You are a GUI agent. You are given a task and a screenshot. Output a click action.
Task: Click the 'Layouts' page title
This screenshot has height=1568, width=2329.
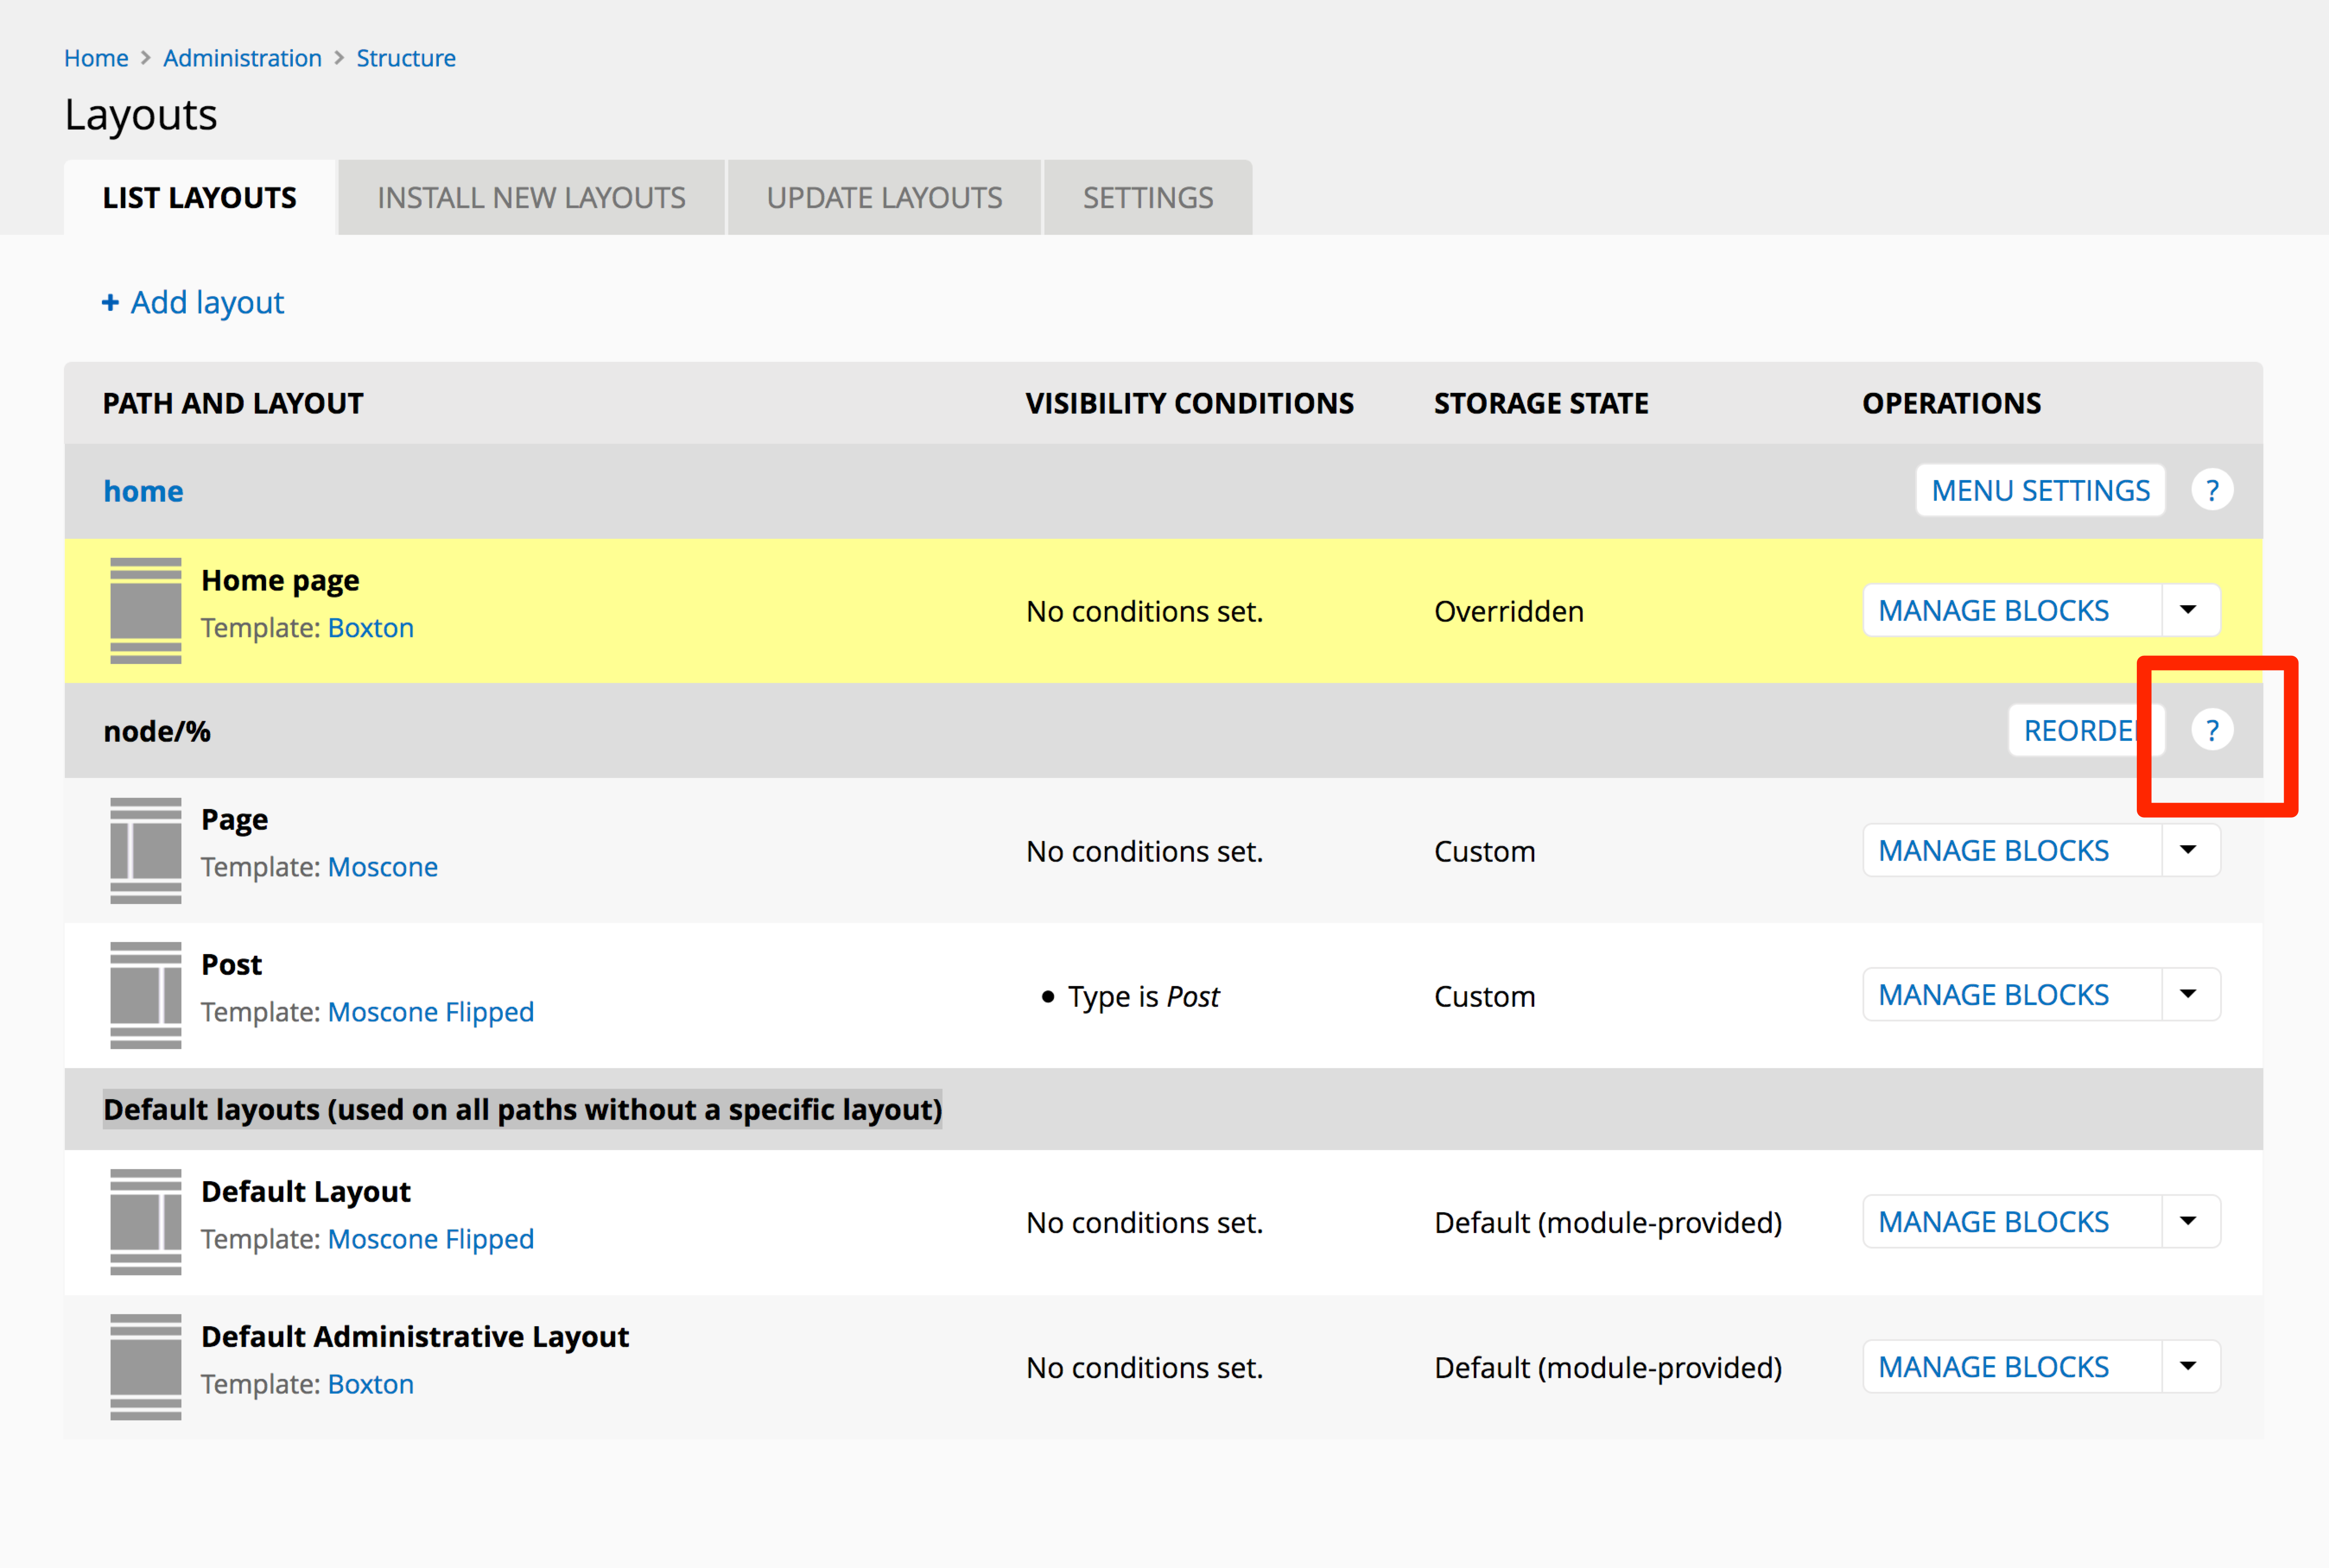tap(141, 115)
